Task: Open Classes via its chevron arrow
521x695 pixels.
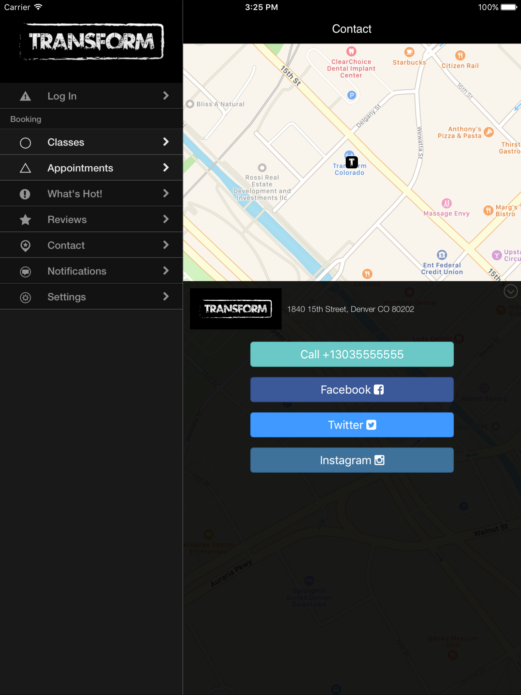Action: point(166,142)
